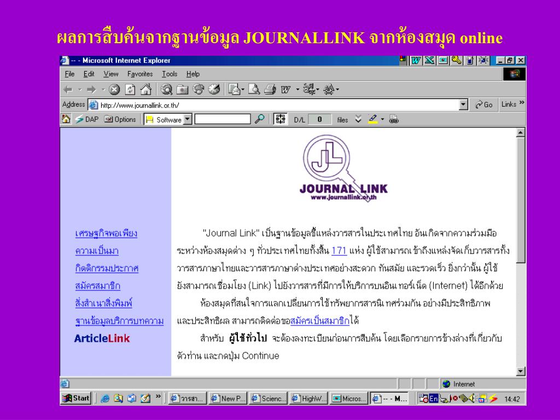Open the Software category dropdown
This screenshot has width=560, height=420.
pyautogui.click(x=188, y=119)
